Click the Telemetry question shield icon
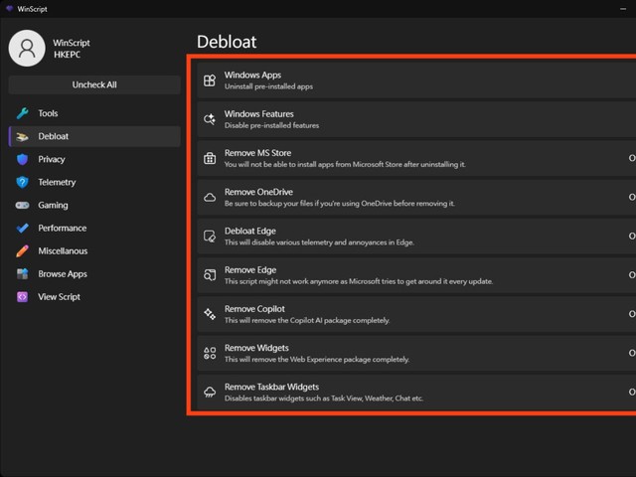 (22, 182)
